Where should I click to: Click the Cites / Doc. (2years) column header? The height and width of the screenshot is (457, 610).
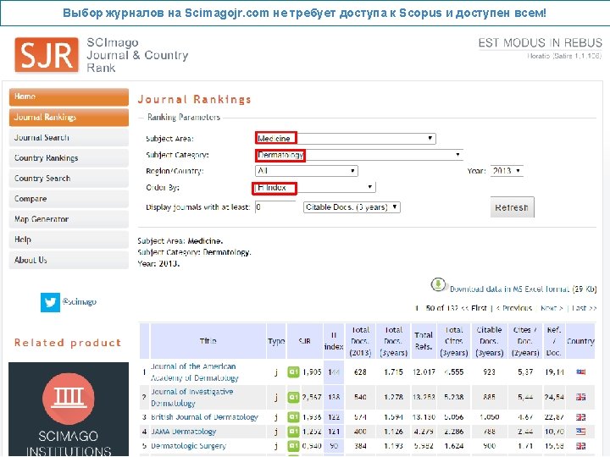(525, 341)
